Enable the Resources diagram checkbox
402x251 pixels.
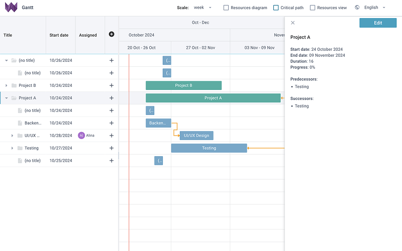coord(226,8)
